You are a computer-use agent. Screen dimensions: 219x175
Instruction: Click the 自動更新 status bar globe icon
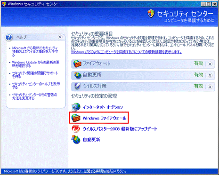(x=78, y=75)
